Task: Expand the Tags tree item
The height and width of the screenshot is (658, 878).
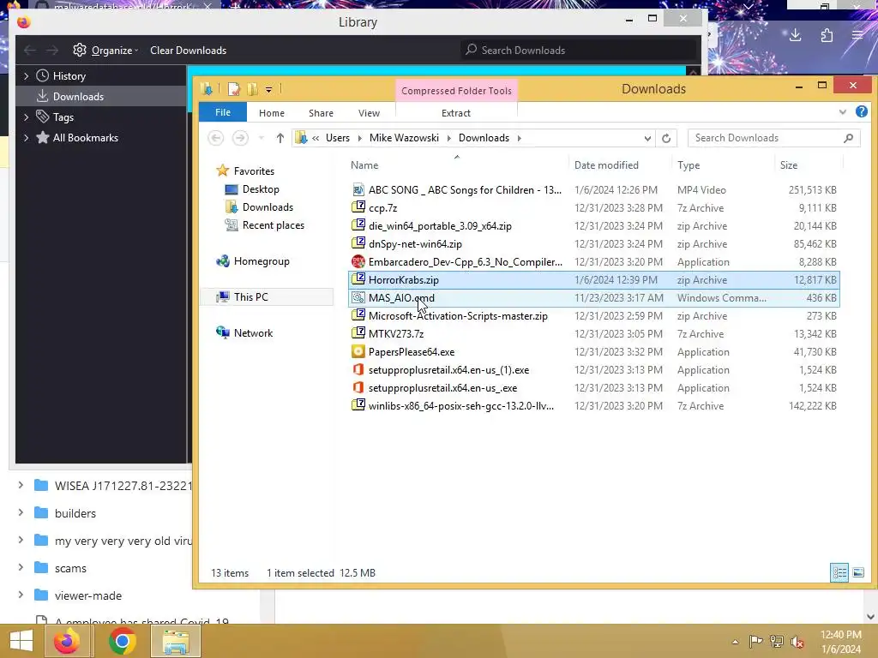Action: pyautogui.click(x=26, y=117)
